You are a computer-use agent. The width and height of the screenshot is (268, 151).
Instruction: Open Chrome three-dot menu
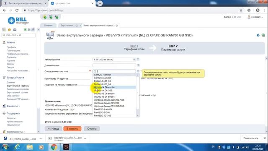pos(264,10)
